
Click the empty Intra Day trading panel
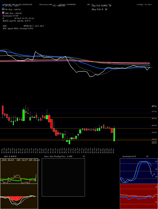coord(63,177)
